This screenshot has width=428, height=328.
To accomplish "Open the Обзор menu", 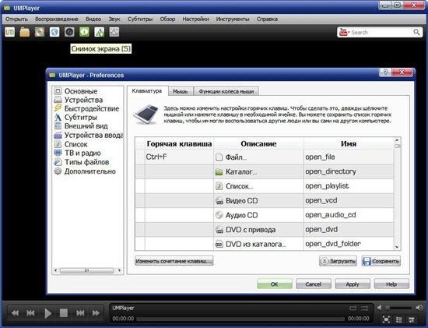I will tap(167, 19).
